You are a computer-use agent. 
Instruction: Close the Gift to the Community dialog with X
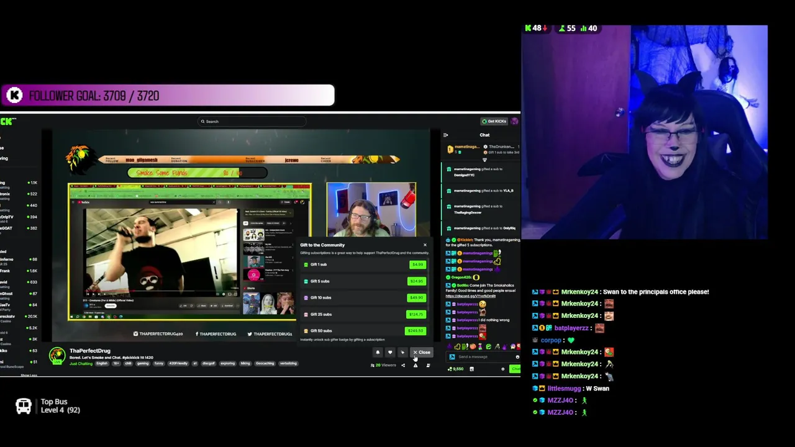click(425, 245)
